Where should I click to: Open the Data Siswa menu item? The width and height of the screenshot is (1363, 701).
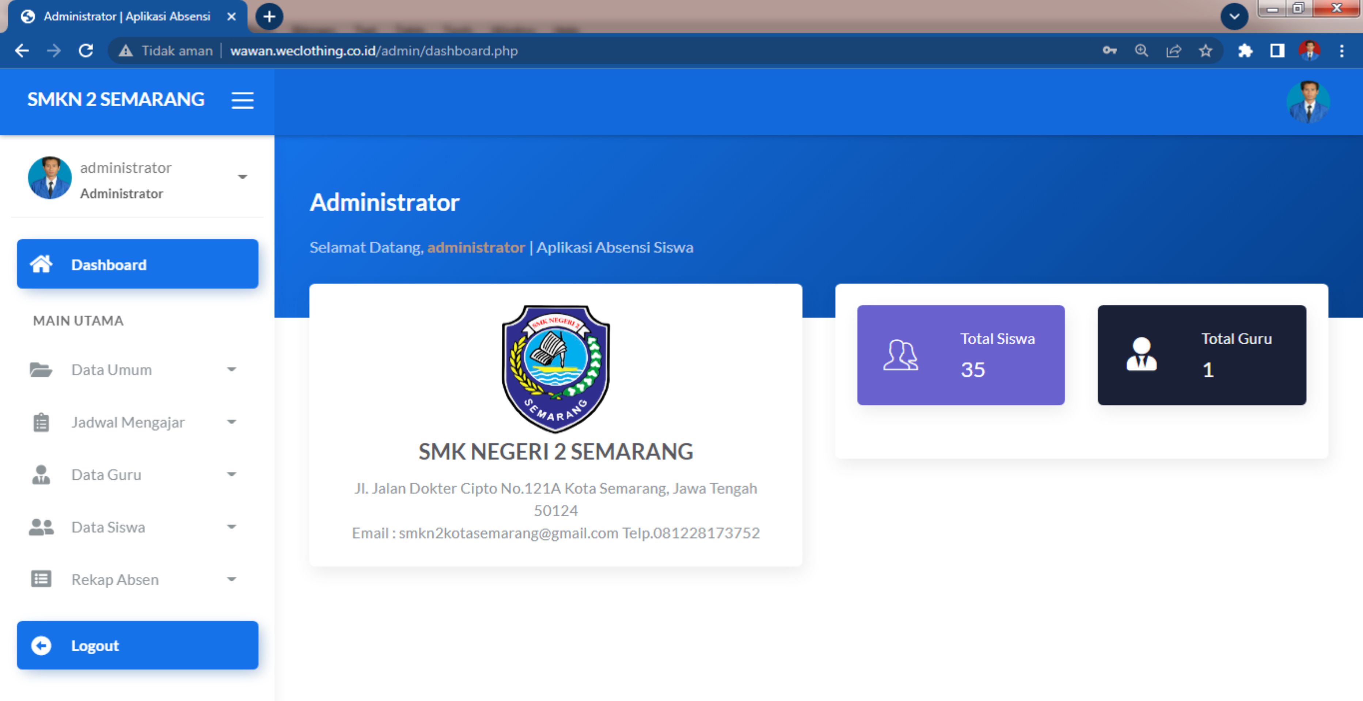(x=109, y=527)
